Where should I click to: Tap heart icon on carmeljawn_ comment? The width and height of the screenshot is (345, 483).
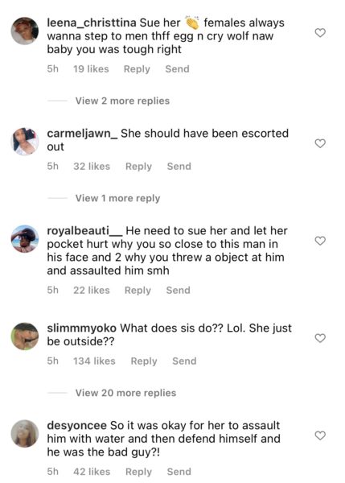coord(320,143)
